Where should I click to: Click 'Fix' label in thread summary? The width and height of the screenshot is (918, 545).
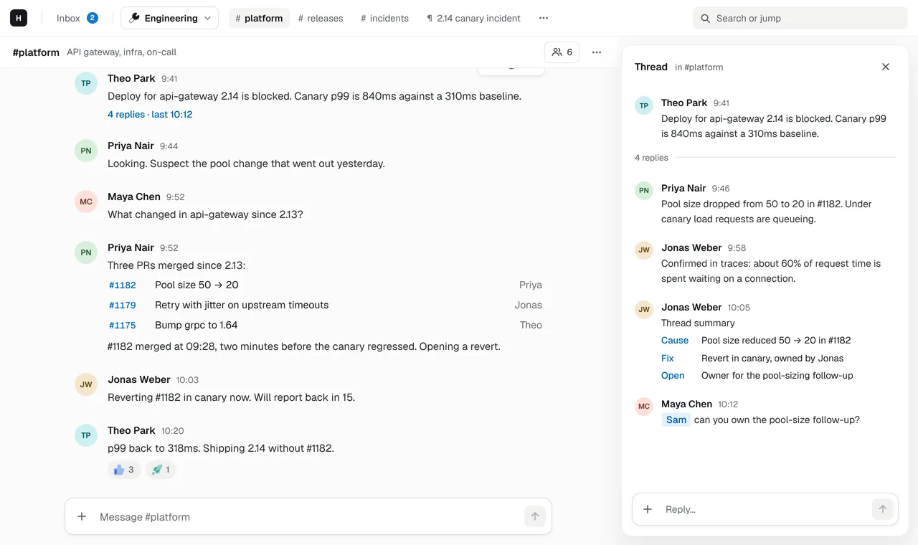[668, 358]
